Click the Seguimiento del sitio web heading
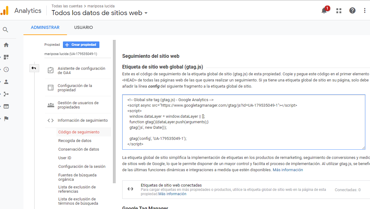This screenshot has width=370, height=209. tap(151, 56)
